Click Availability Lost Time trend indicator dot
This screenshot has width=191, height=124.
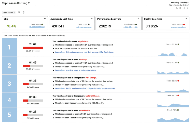tap(89, 24)
